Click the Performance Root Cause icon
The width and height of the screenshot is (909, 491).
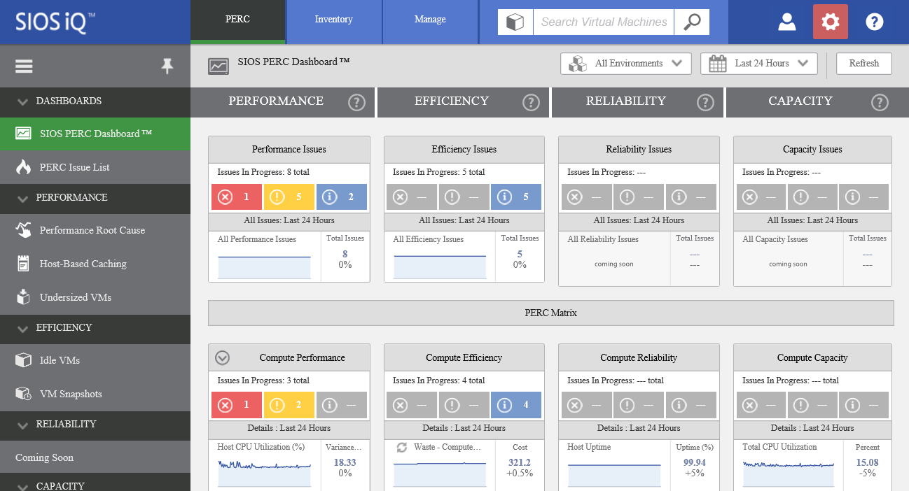[24, 230]
